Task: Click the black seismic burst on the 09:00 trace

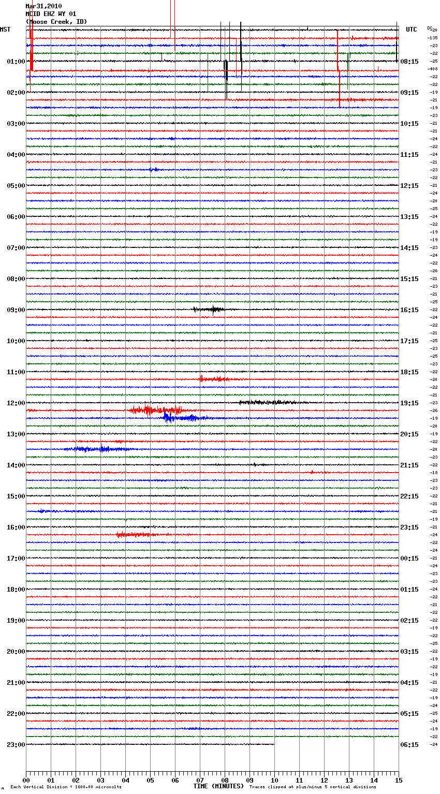Action: point(209,310)
